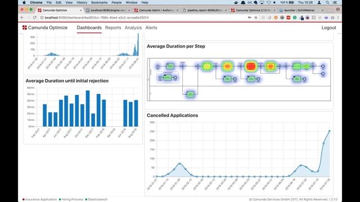This screenshot has width=360, height=202.
Task: Click the highest point on Cancelled Applications line
Action: (330, 131)
